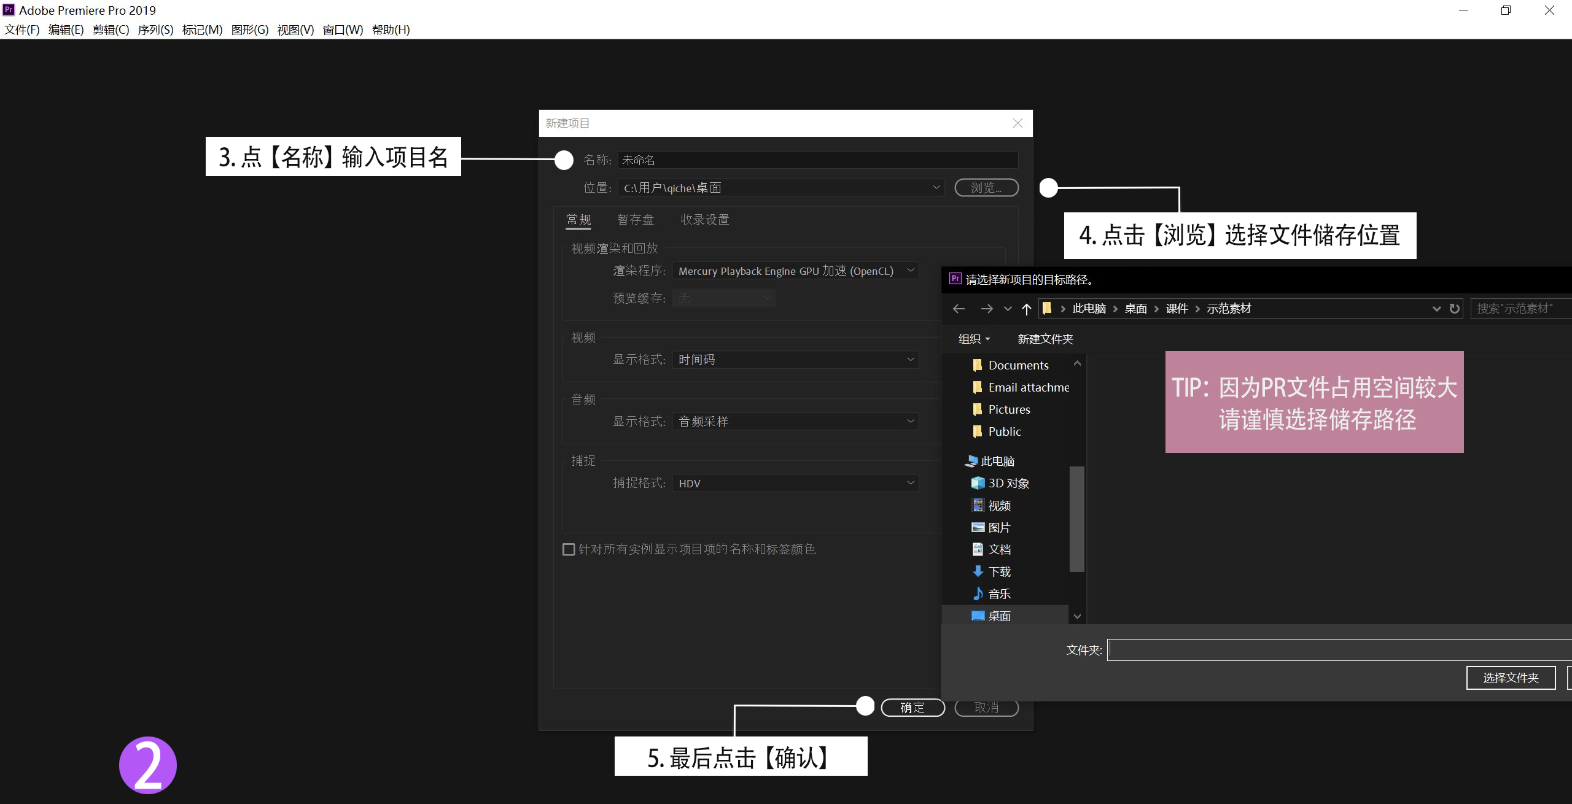Image resolution: width=1572 pixels, height=804 pixels.
Task: Open the 编辑(E) menu
Action: [66, 29]
